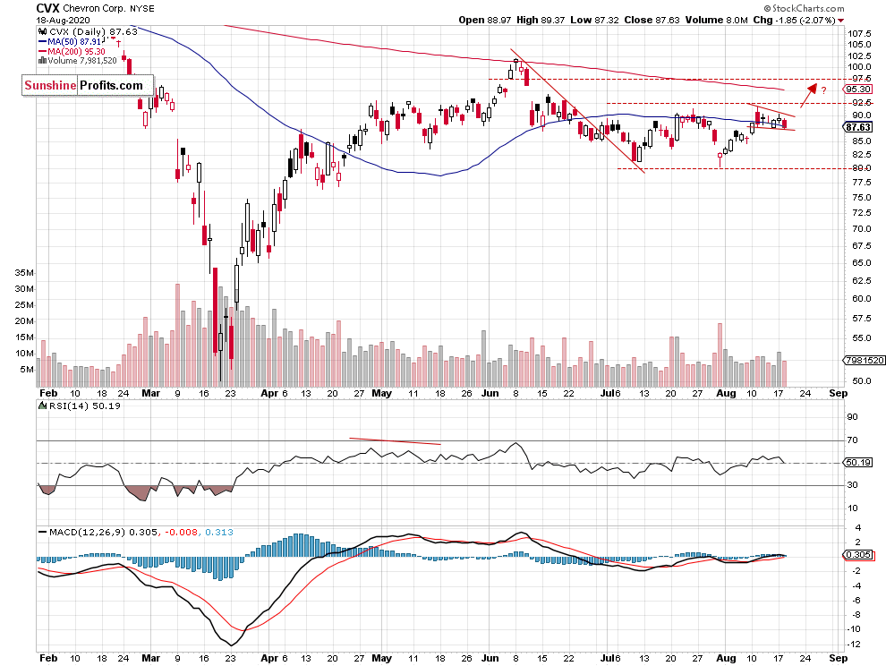Click the Chevron Corp. NYSE company name
The height and width of the screenshot is (666, 886).
click(108, 8)
